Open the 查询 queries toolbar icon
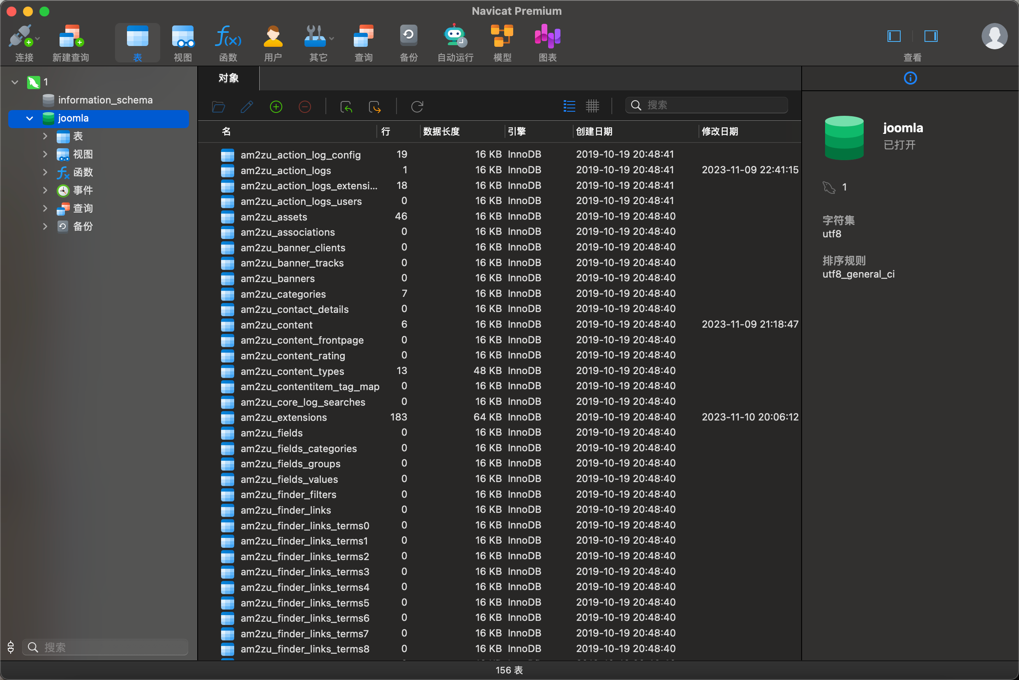Image resolution: width=1019 pixels, height=680 pixels. tap(364, 37)
